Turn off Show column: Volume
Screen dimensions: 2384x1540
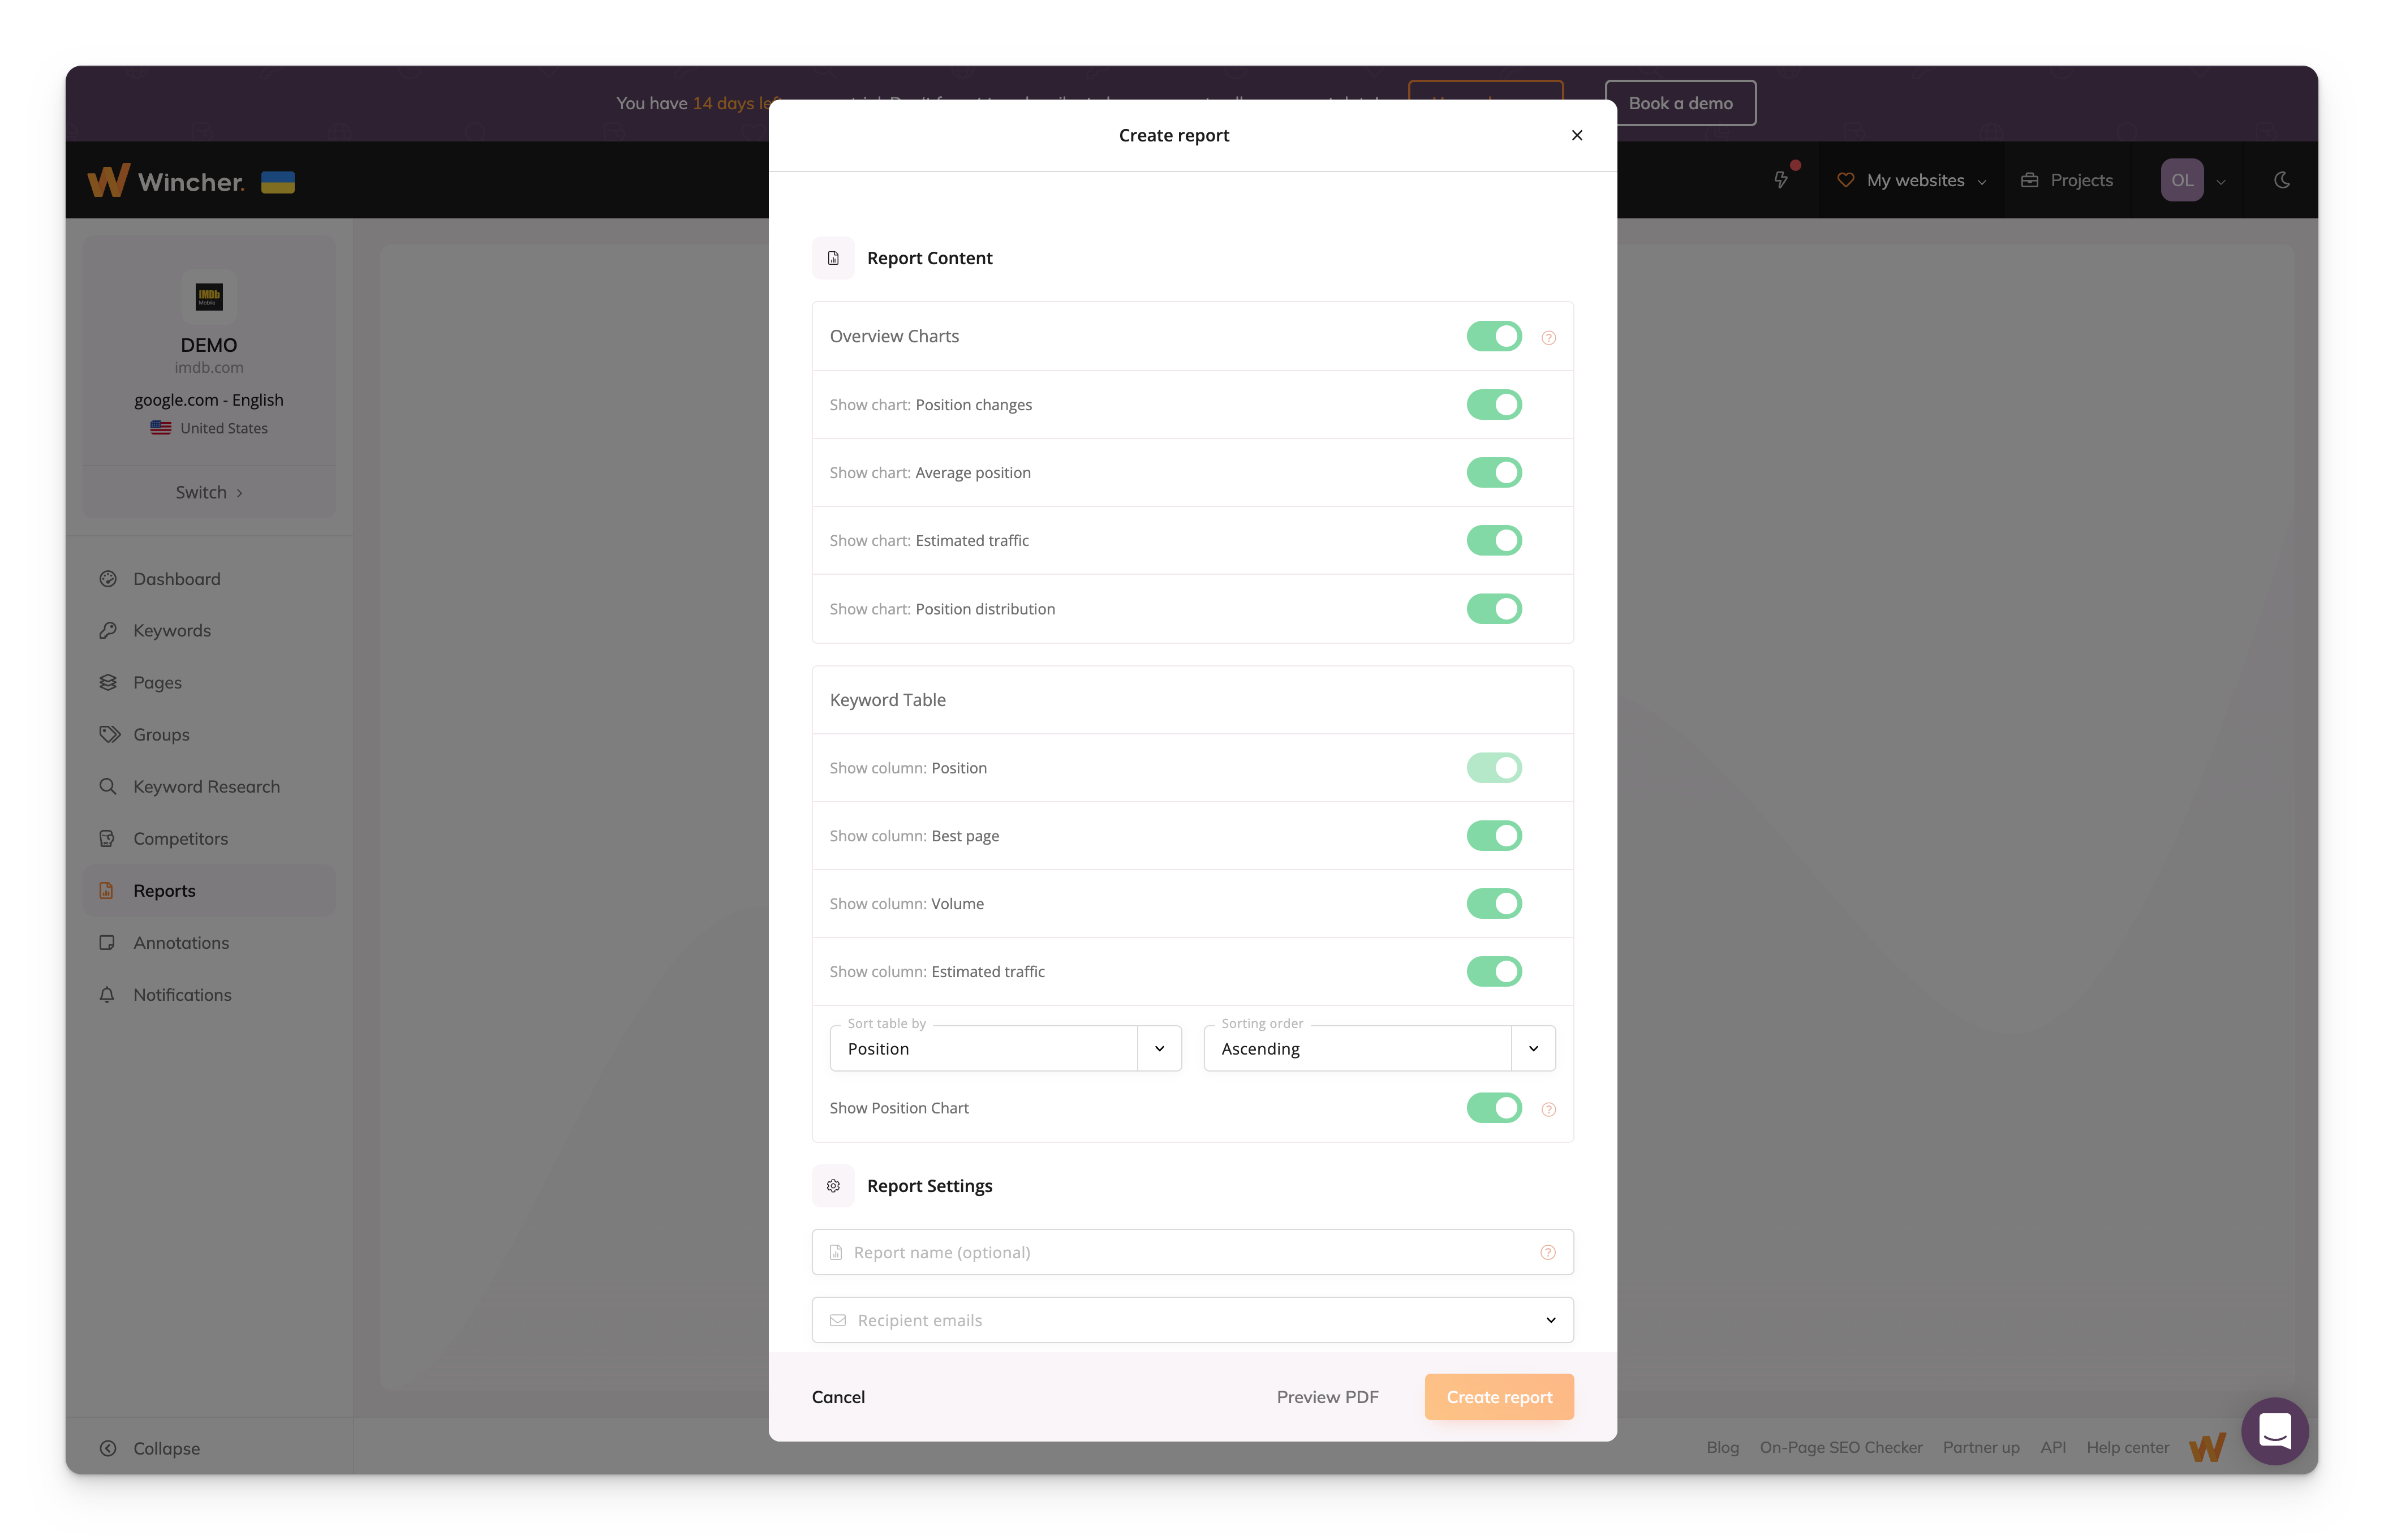(1494, 903)
